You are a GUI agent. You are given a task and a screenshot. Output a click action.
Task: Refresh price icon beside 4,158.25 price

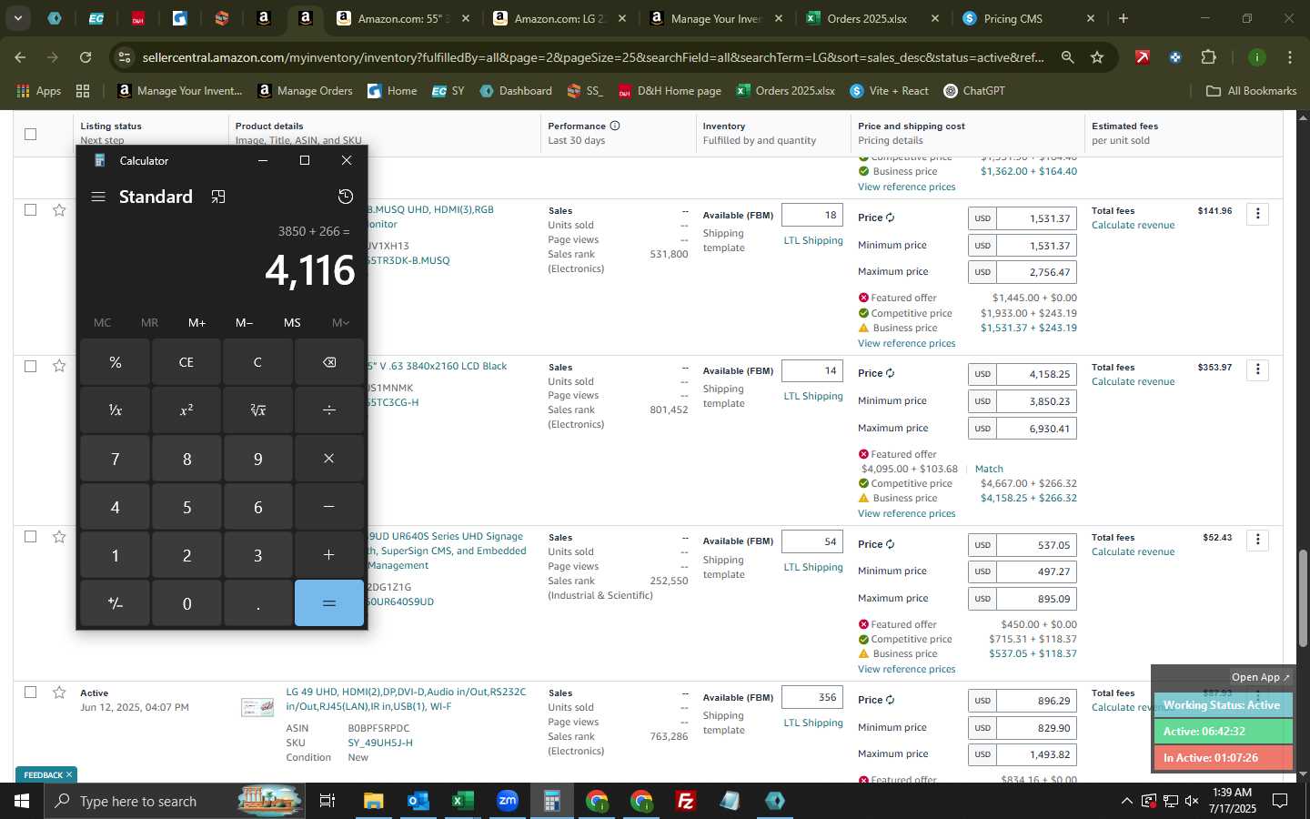click(890, 373)
